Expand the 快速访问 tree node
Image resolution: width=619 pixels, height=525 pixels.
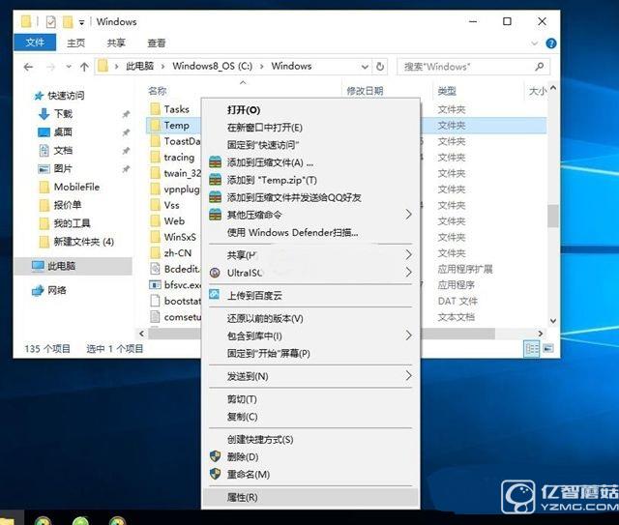pos(24,96)
